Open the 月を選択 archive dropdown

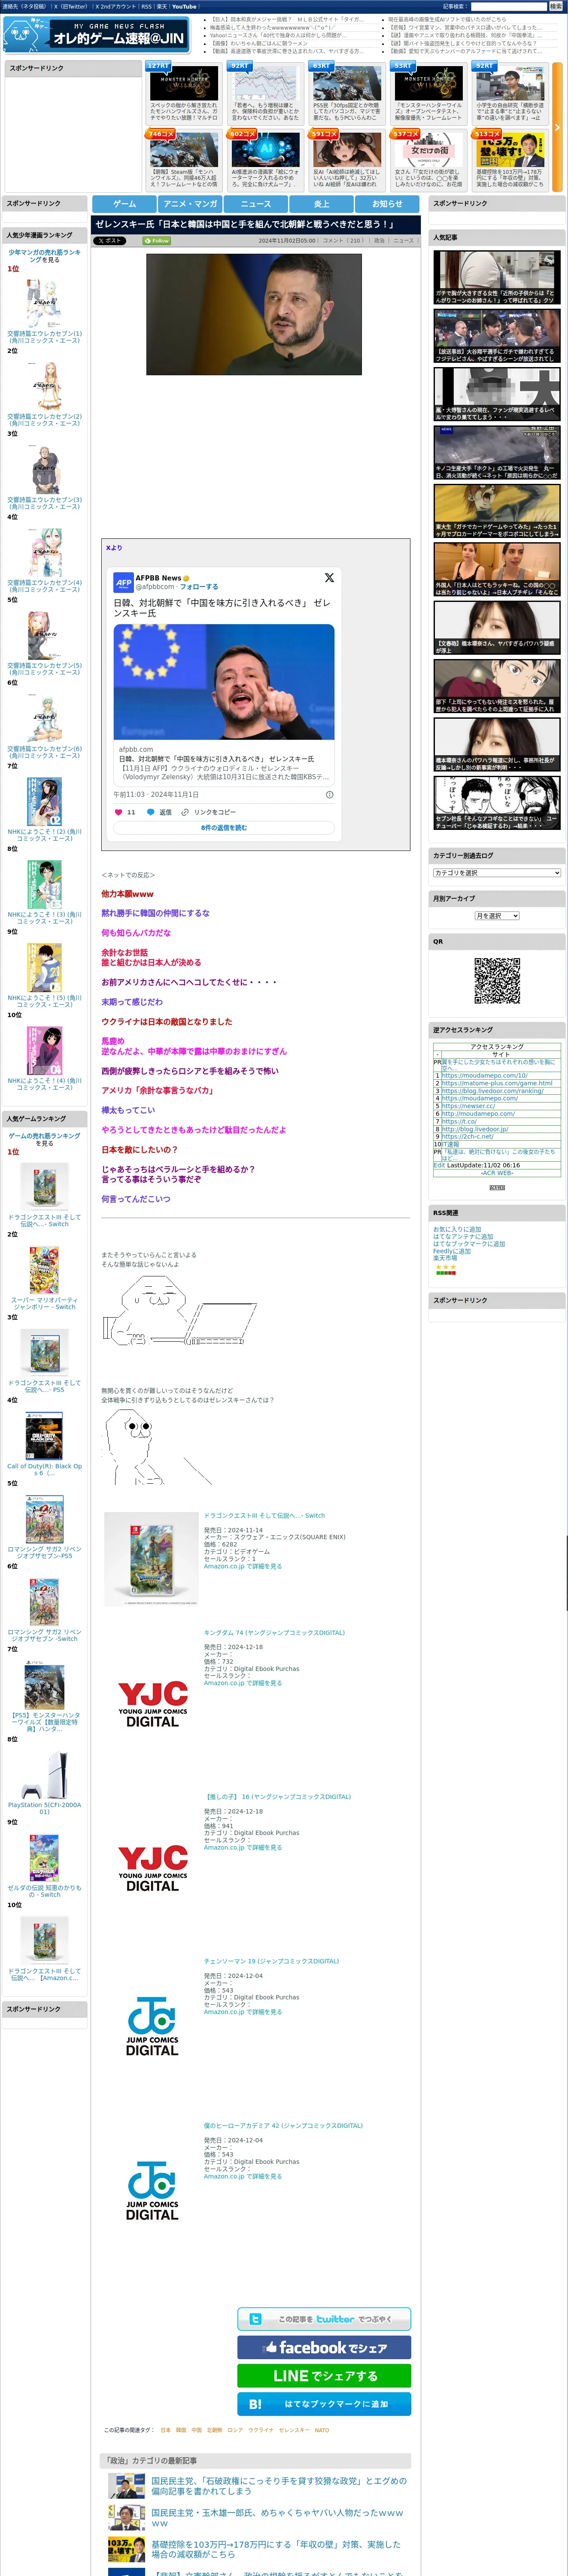tap(497, 916)
